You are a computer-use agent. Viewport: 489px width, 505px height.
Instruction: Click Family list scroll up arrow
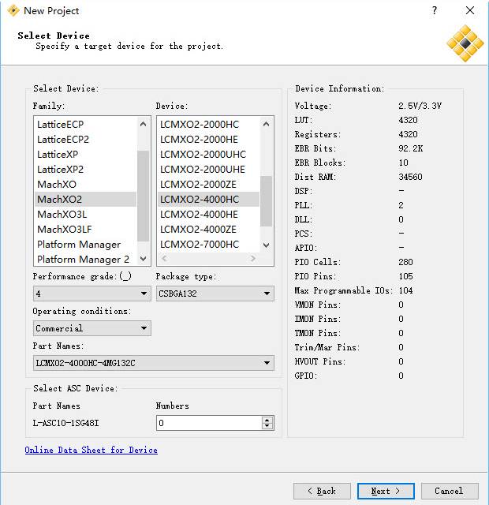point(144,124)
